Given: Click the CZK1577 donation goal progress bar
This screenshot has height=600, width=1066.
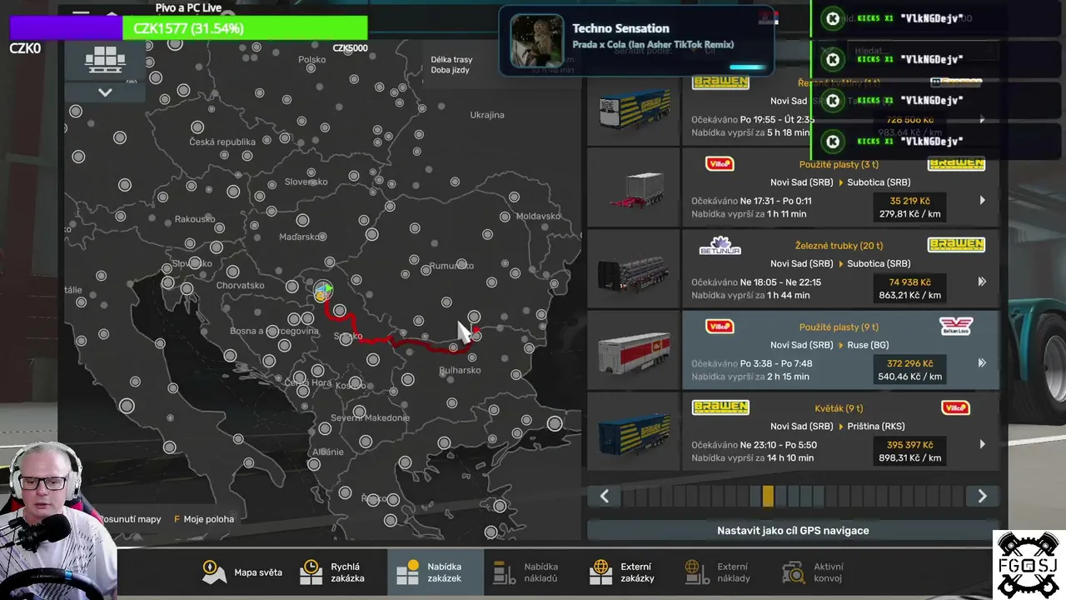Looking at the screenshot, I should (189, 28).
